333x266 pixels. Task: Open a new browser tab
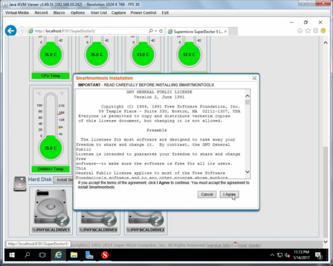[233, 31]
